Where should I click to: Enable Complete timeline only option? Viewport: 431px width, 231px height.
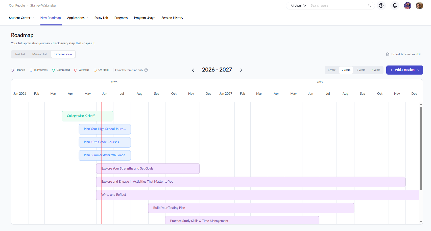[x=129, y=70]
